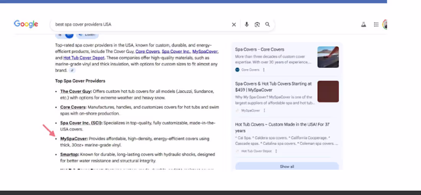
Task: Click 'Core Covers' site name under first source
Action: point(250,70)
